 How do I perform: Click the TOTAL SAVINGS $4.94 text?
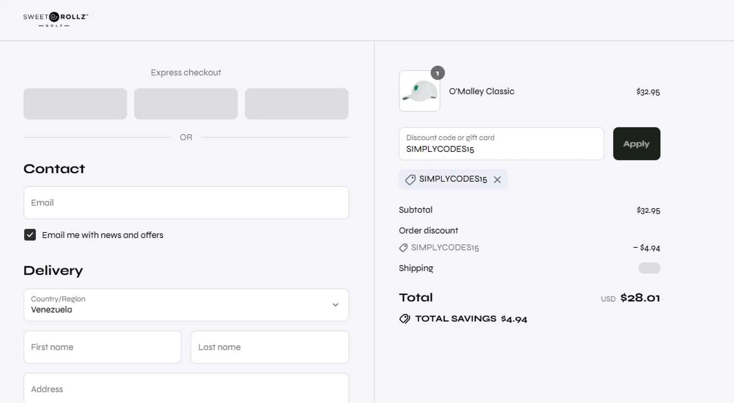(x=471, y=319)
